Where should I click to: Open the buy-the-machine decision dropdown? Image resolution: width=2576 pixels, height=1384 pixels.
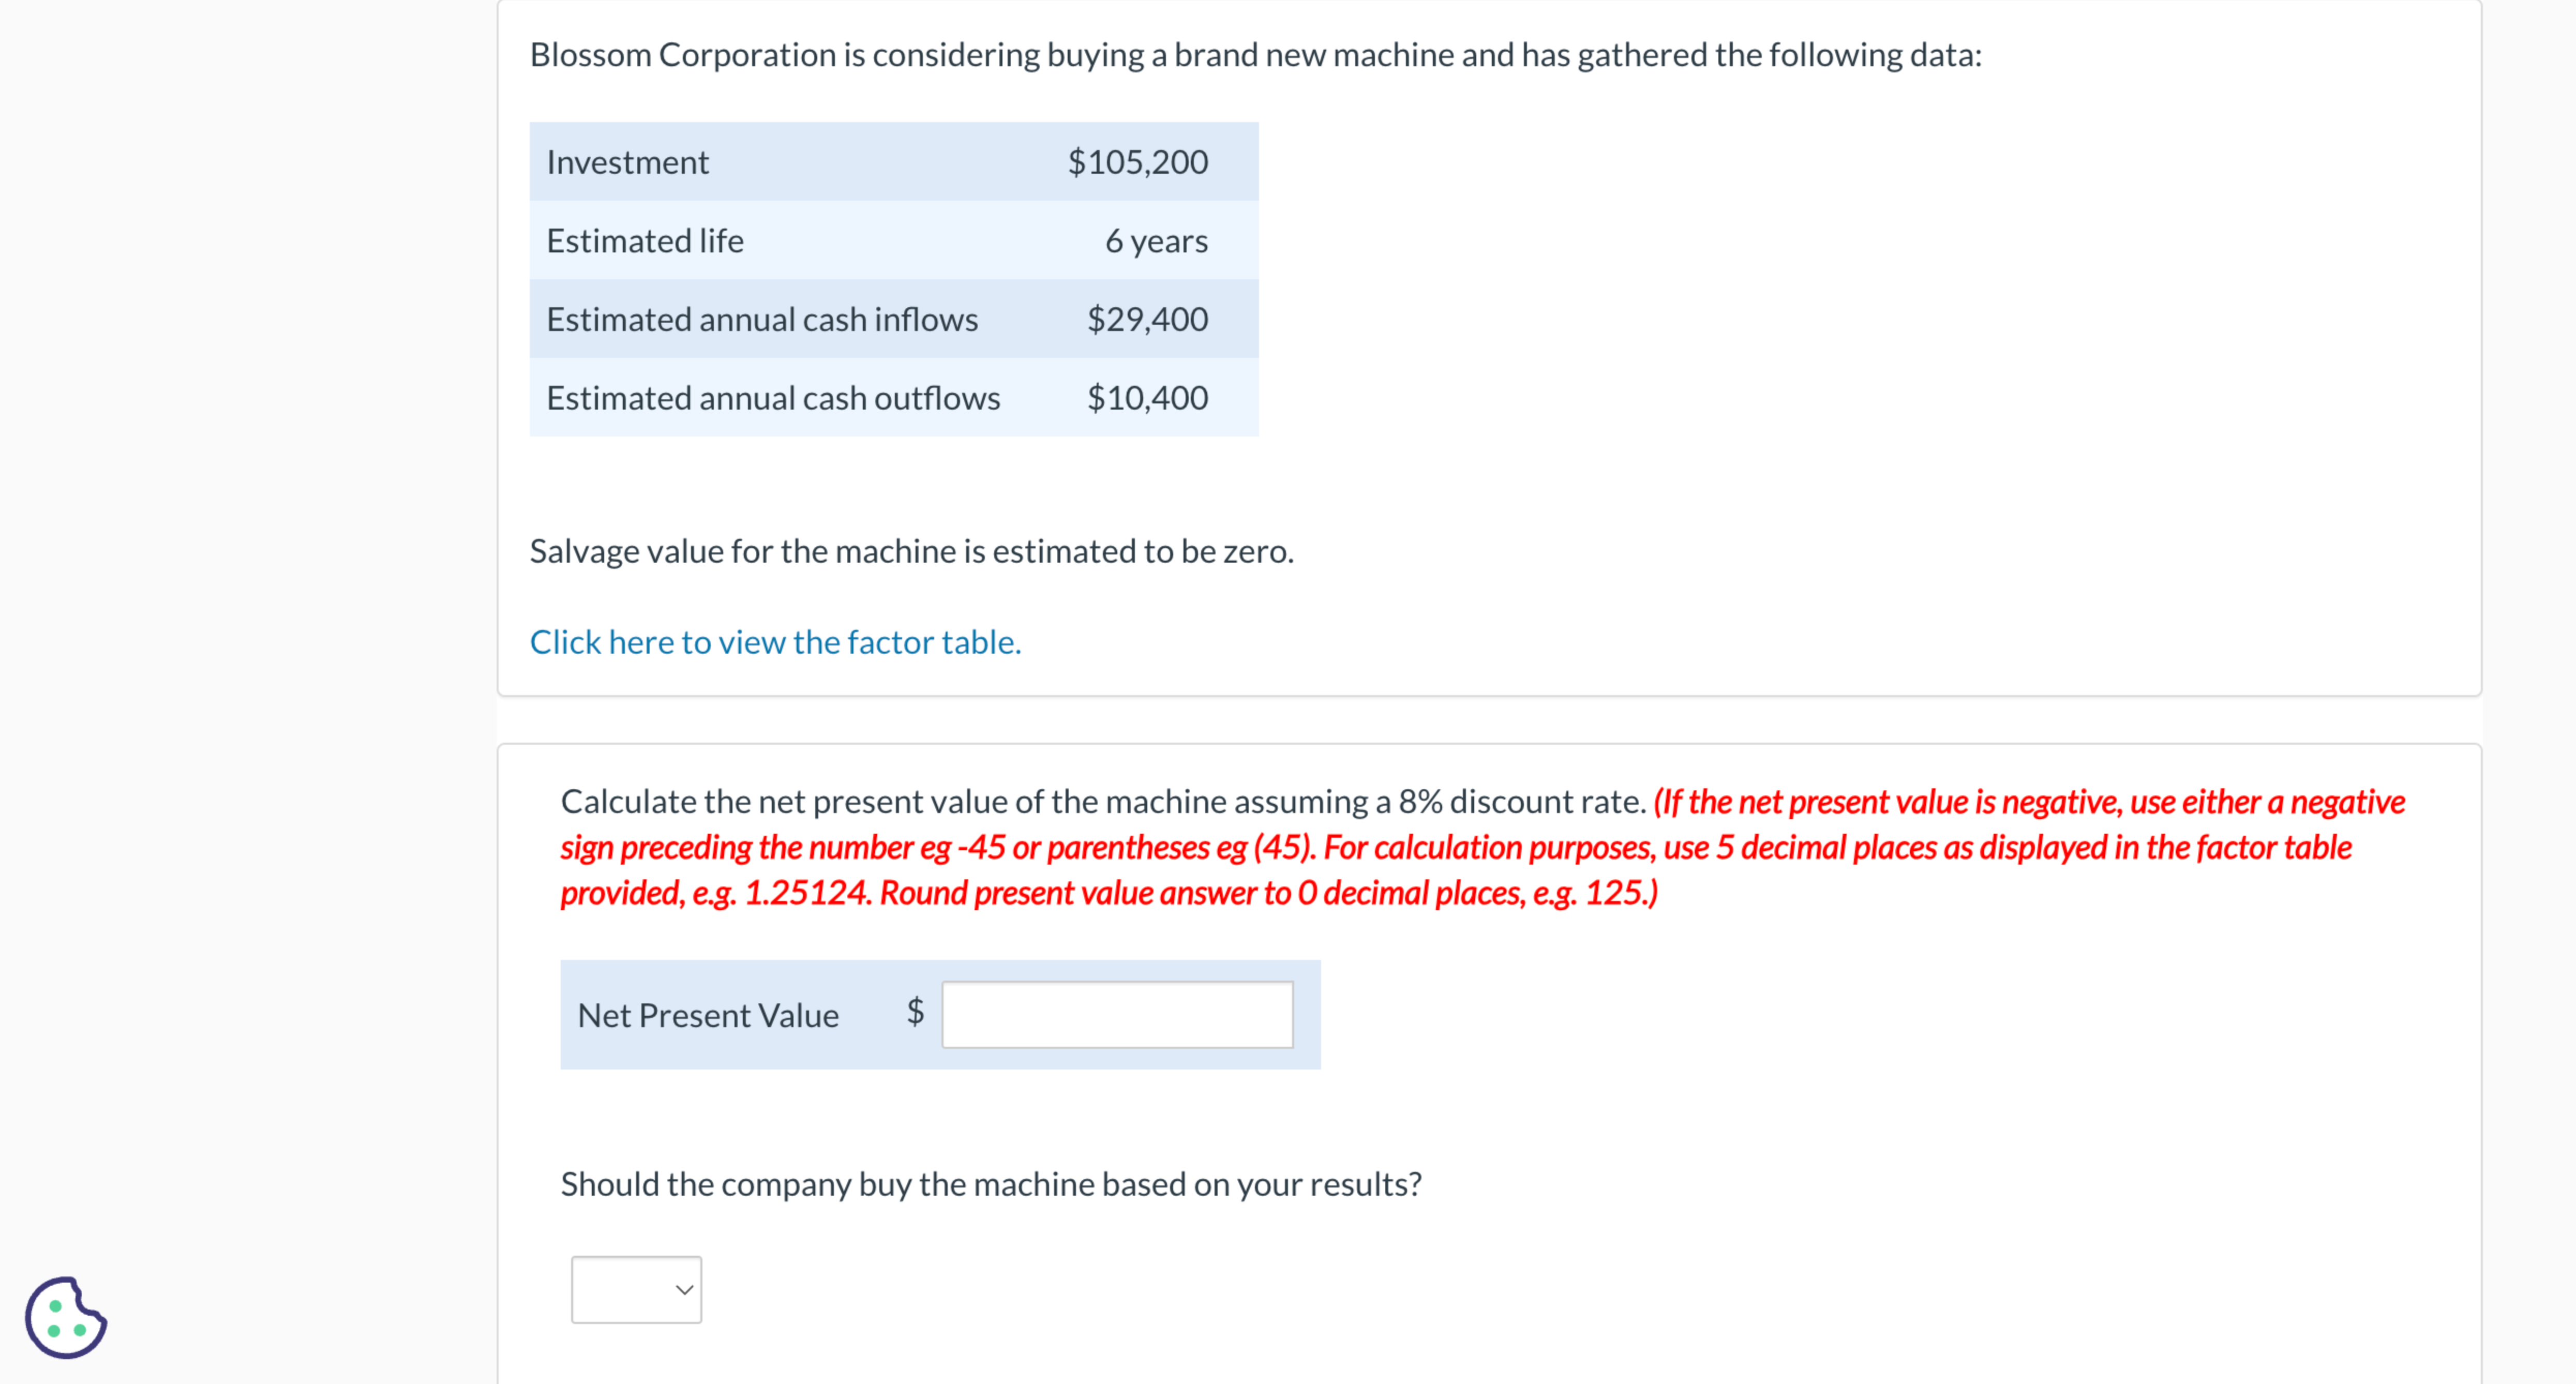click(636, 1289)
